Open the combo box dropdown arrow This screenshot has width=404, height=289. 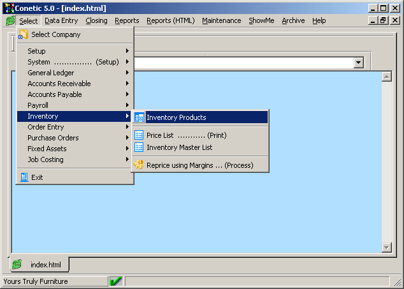(358, 63)
